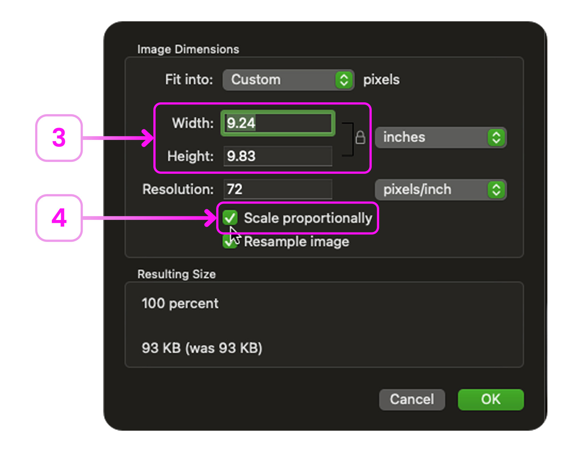Disable the Resample image checkbox
Image resolution: width=573 pixels, height=452 pixels.
click(229, 242)
